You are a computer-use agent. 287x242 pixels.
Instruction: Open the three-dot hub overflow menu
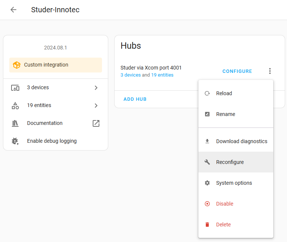click(270, 71)
